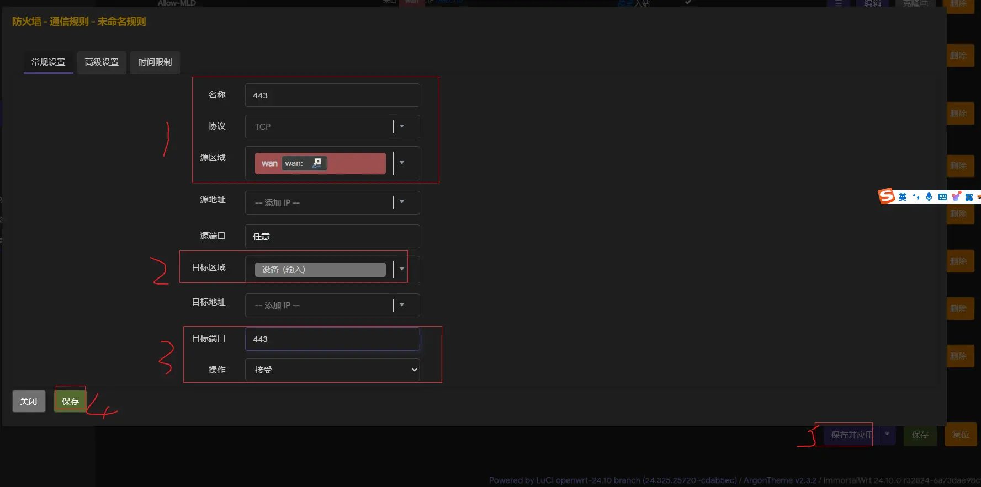Open the 源地址 add IP dropdown
Screen dimensions: 981x487
click(401, 202)
